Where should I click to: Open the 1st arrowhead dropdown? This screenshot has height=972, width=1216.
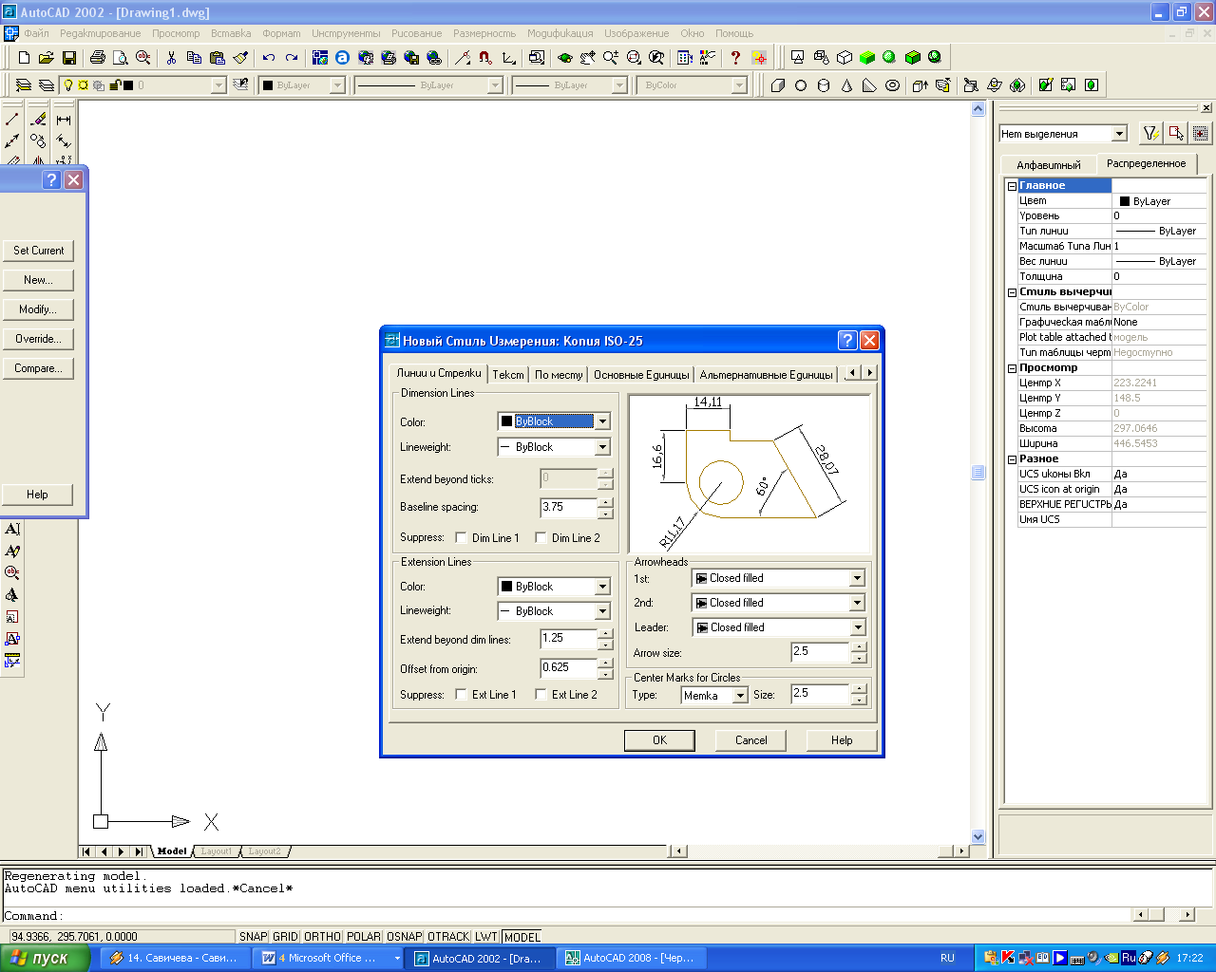[857, 578]
